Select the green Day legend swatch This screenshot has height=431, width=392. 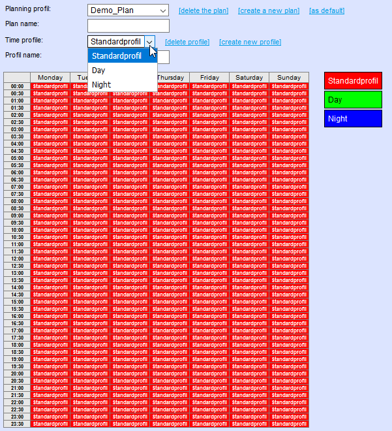point(353,99)
